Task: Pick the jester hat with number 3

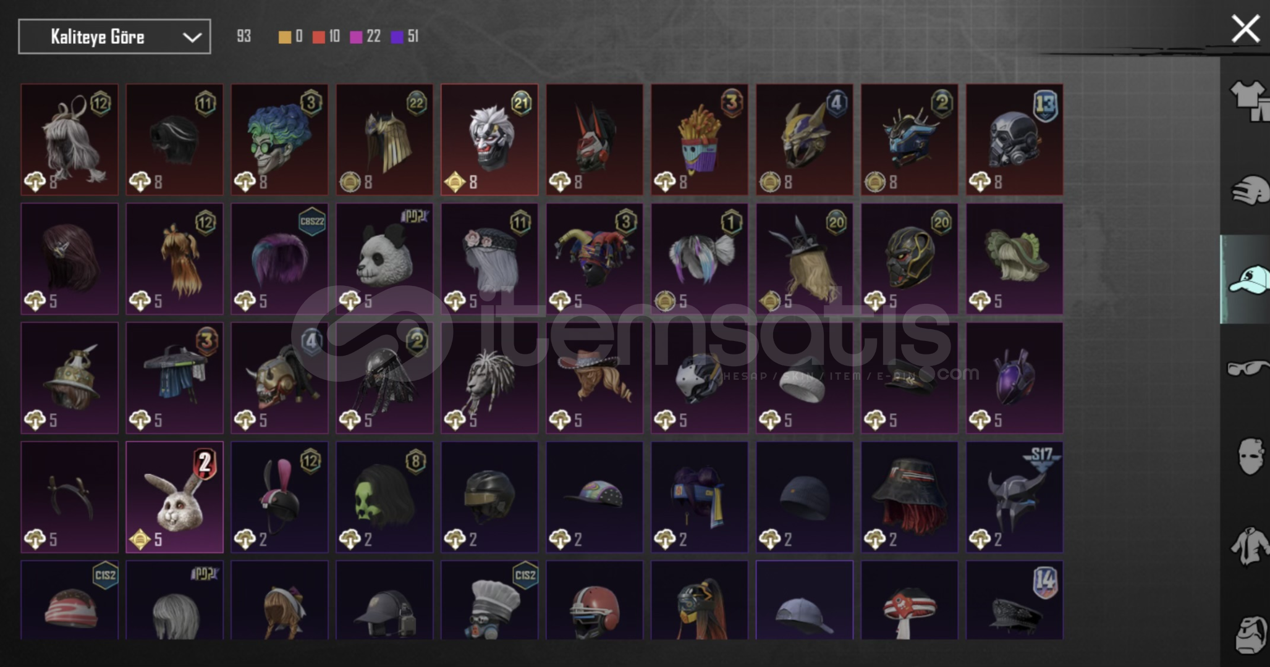Action: tap(595, 259)
